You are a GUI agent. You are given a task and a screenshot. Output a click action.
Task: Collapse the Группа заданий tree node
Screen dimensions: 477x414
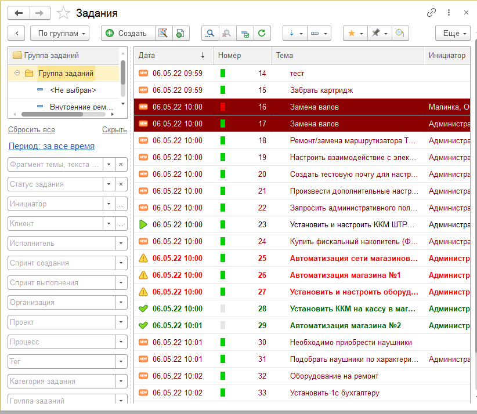[17, 73]
